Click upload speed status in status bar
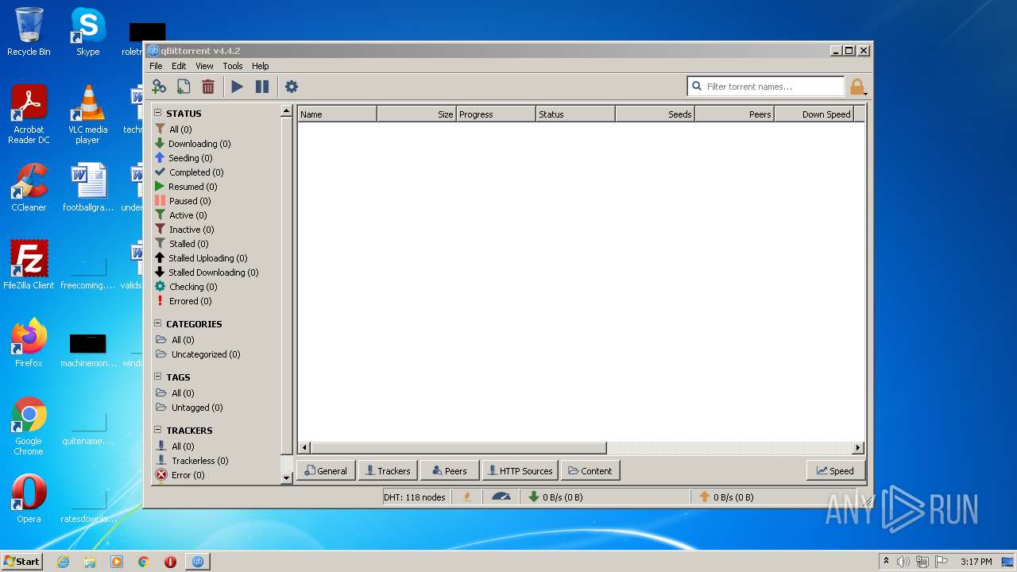 click(x=726, y=497)
